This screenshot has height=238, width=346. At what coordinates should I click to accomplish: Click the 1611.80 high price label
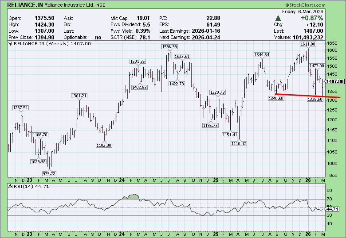308,44
